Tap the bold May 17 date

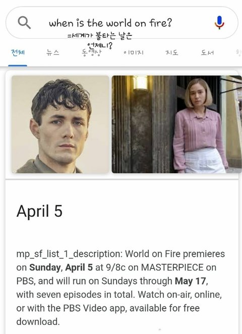191,281
